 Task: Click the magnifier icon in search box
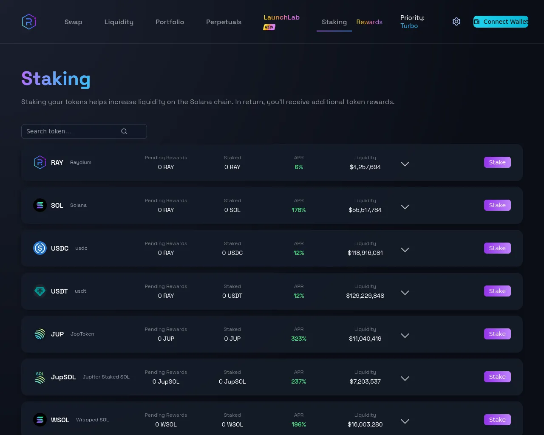(124, 131)
